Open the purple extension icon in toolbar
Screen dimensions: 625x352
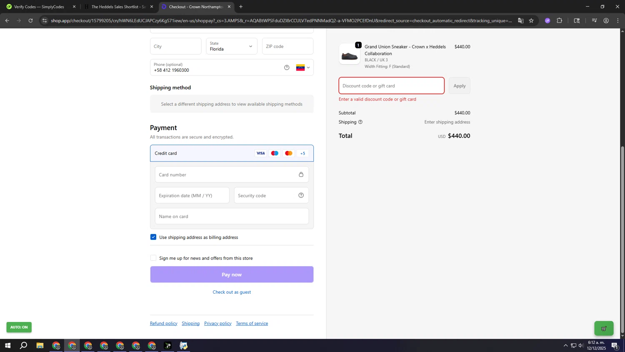pyautogui.click(x=547, y=20)
